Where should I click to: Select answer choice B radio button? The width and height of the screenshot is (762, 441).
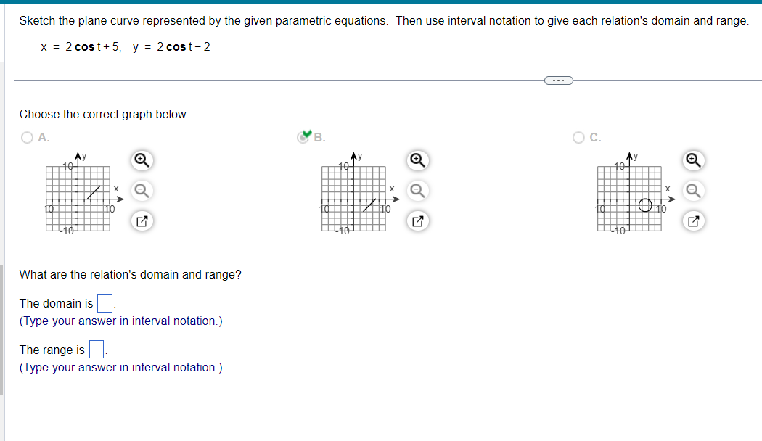(303, 138)
